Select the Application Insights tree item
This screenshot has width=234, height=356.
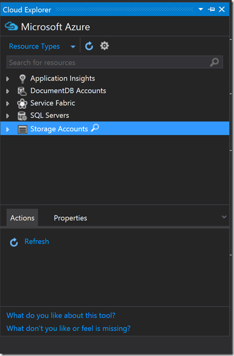tap(63, 78)
